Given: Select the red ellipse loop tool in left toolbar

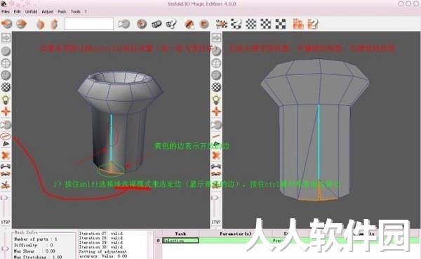Looking at the screenshot, I should 6,136.
